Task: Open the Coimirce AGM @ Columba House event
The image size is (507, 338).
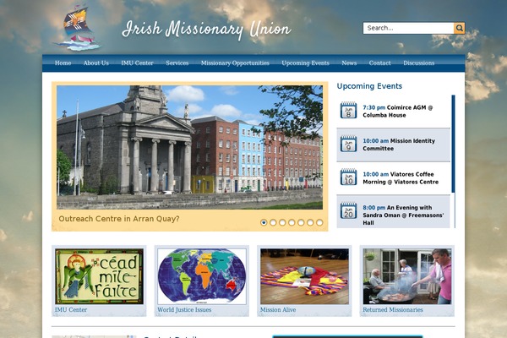Action: click(x=397, y=112)
